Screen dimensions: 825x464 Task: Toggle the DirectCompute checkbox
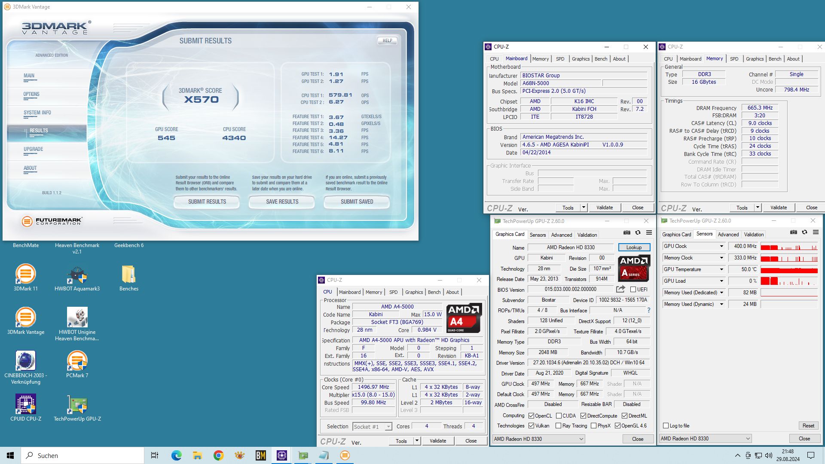click(x=583, y=416)
